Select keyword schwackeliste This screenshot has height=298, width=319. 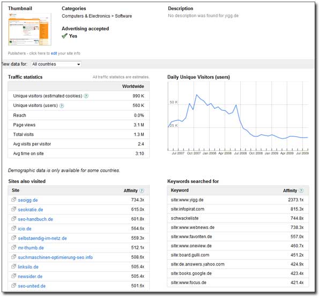(185, 218)
